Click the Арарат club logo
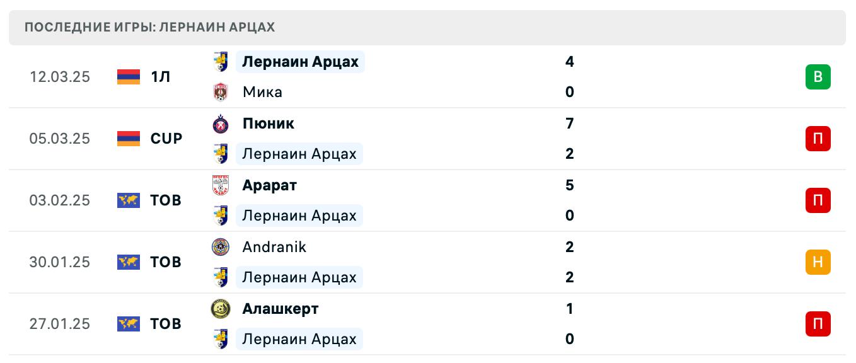The image size is (856, 363). tap(221, 185)
